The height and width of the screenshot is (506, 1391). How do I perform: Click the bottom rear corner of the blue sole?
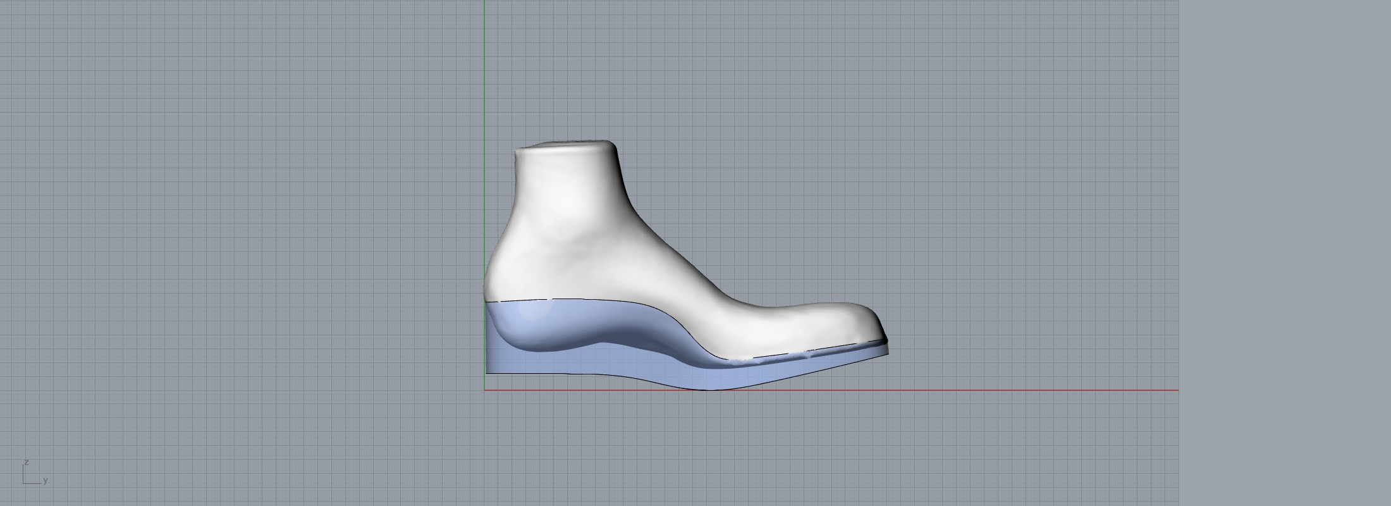coord(487,372)
